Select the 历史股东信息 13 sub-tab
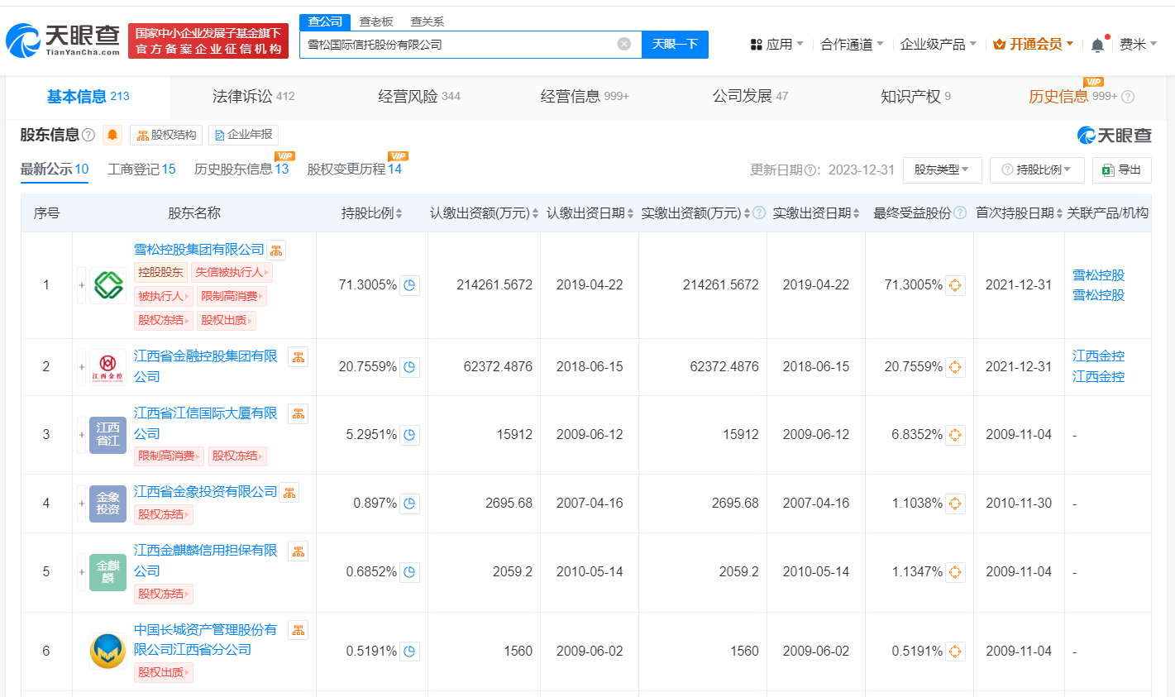The width and height of the screenshot is (1175, 697). point(241,169)
